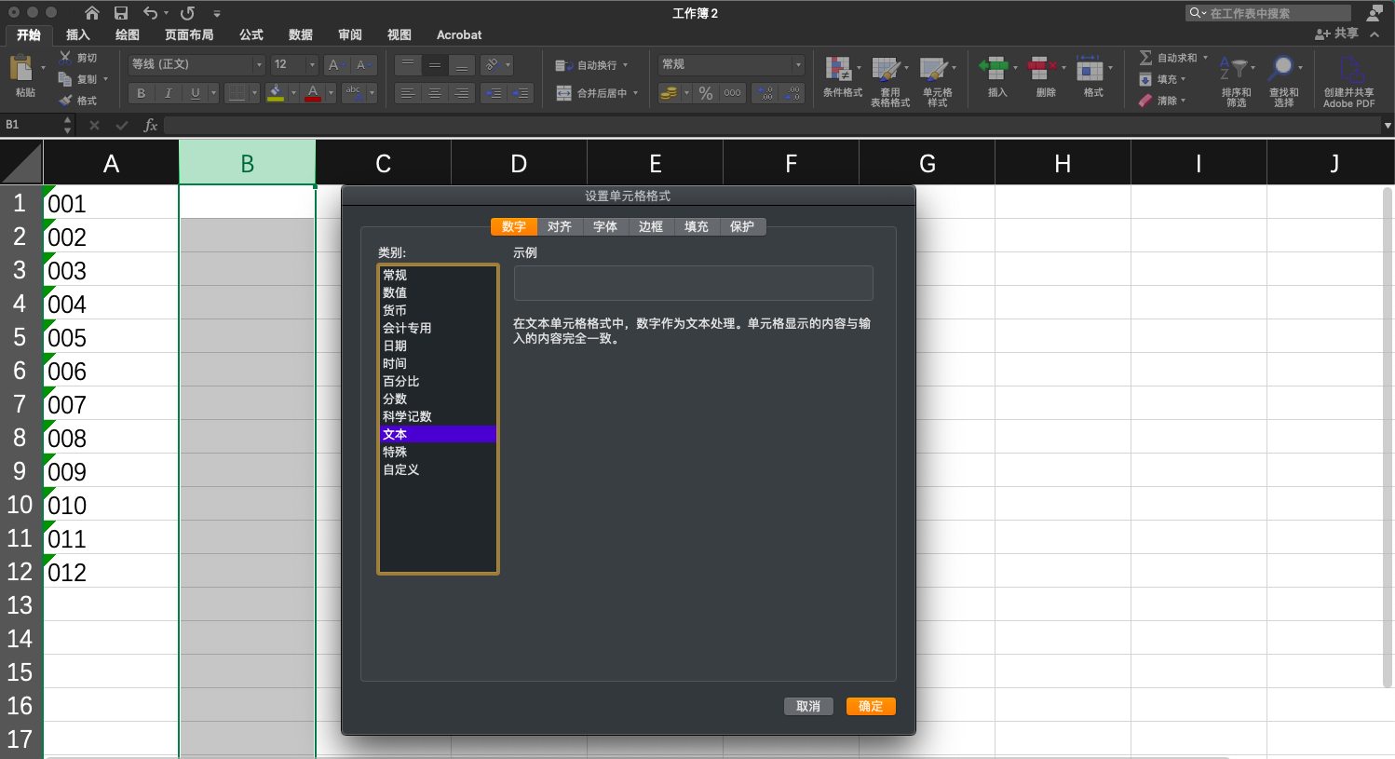Open the conditional formatting menu
This screenshot has height=759, width=1395.
(839, 79)
